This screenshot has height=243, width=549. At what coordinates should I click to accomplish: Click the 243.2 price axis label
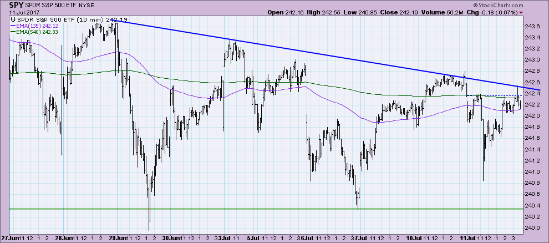[532, 49]
